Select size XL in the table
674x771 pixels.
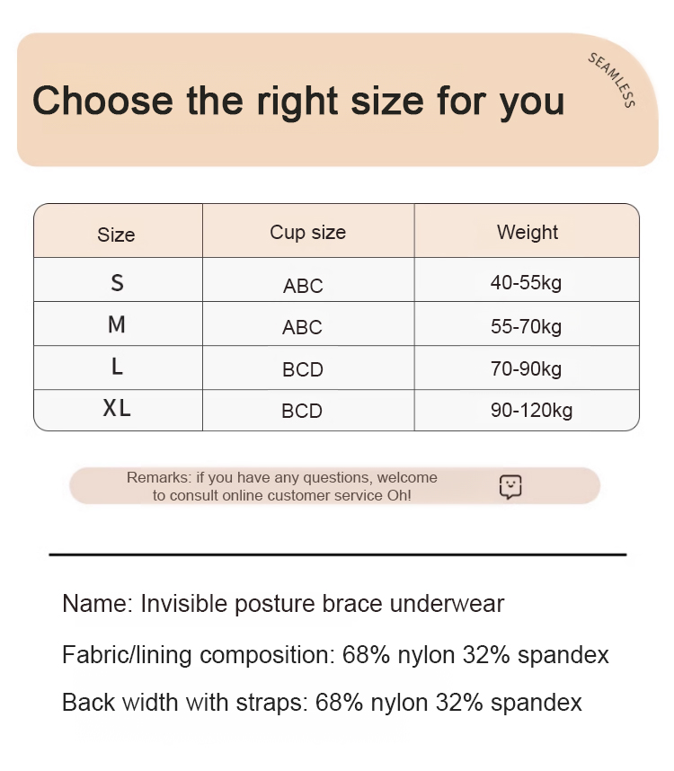tap(117, 409)
